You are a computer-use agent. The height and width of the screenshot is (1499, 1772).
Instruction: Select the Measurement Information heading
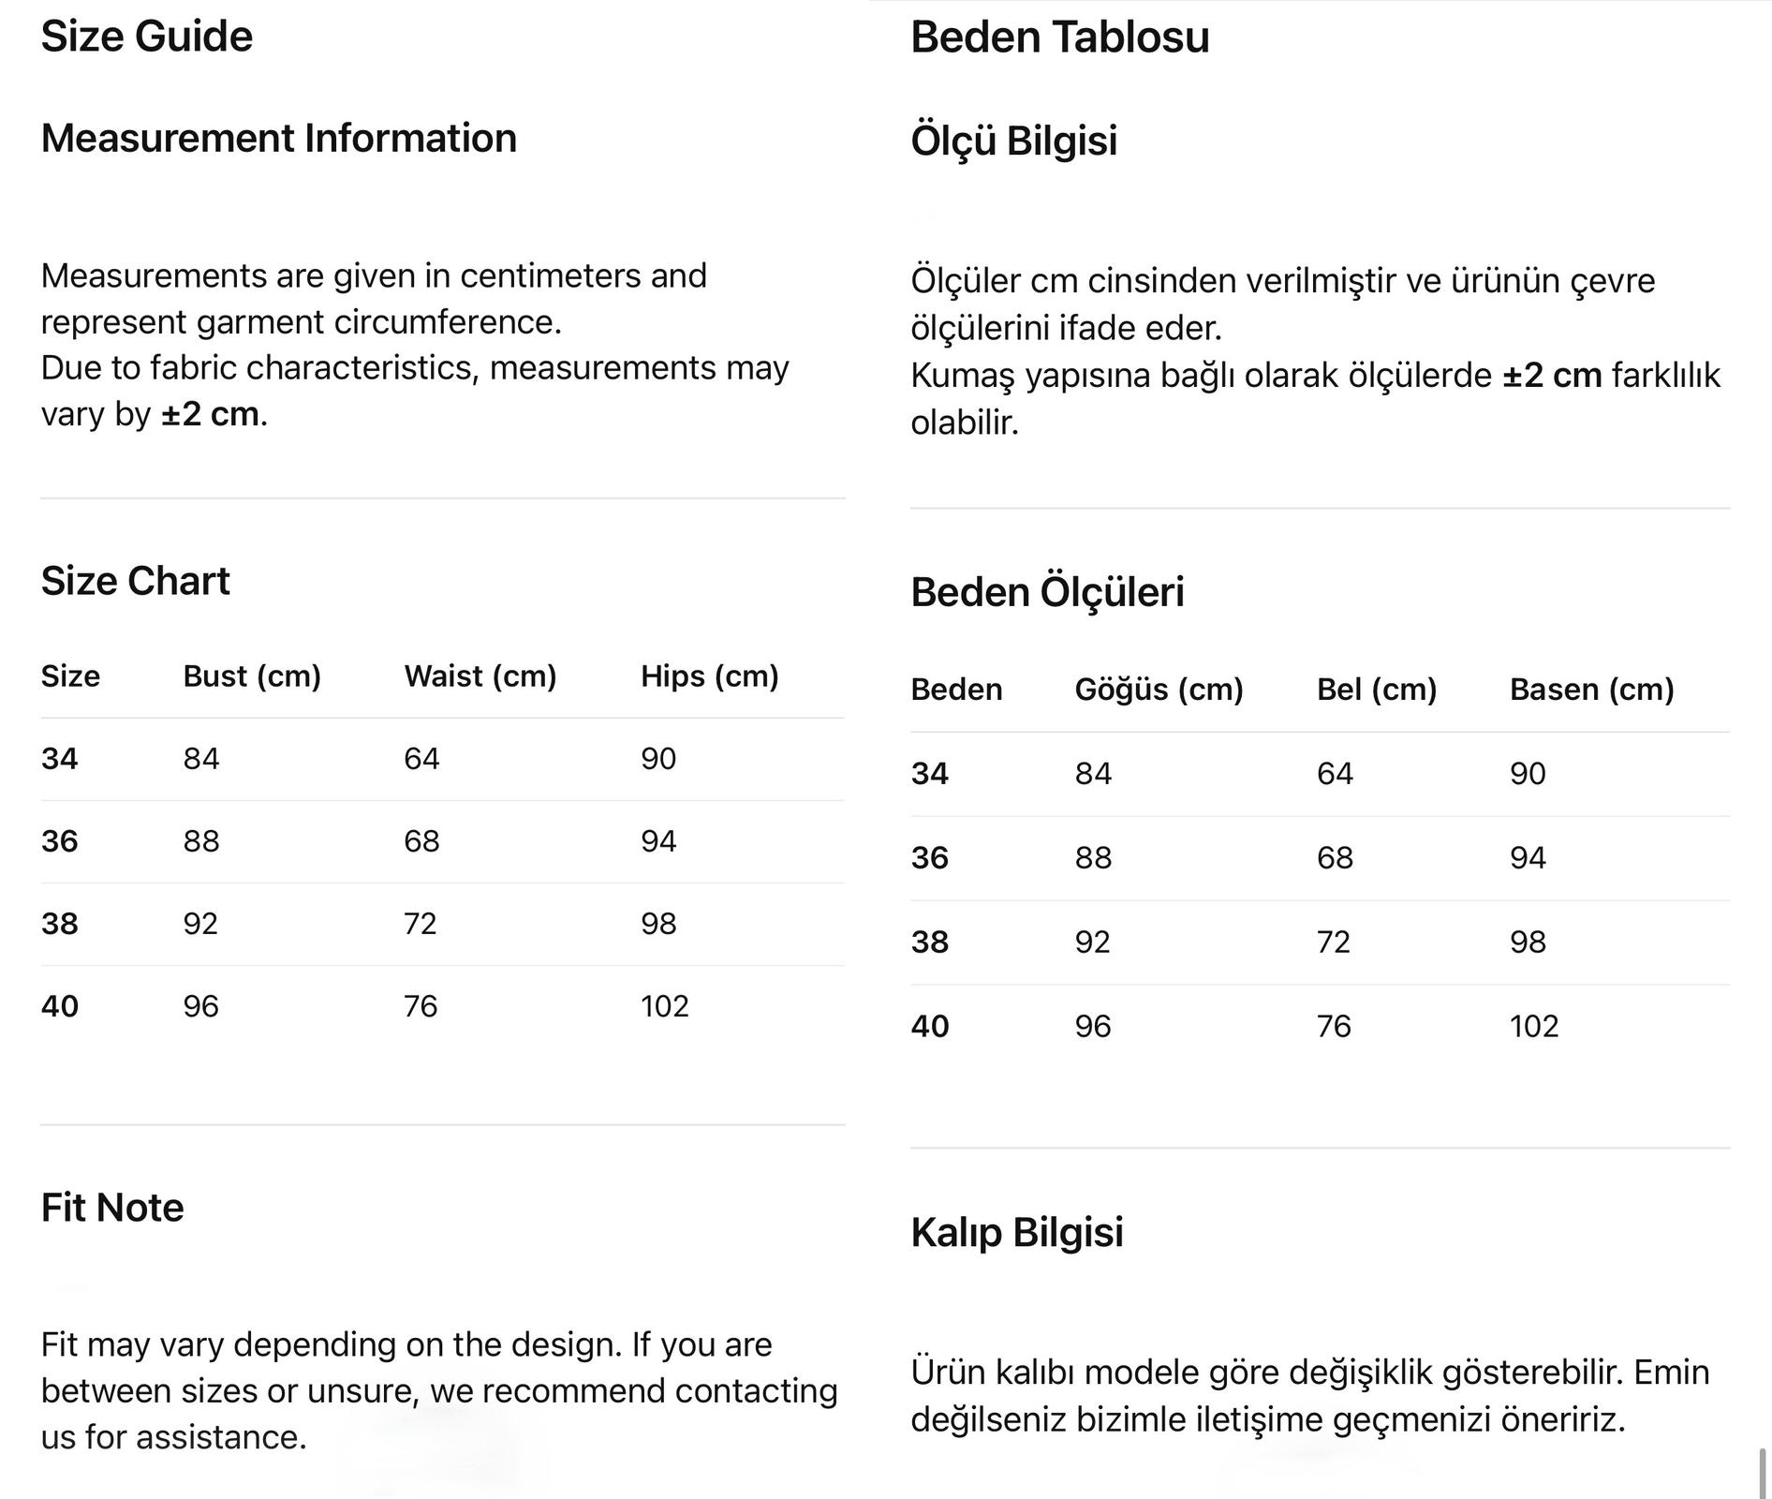[x=278, y=138]
